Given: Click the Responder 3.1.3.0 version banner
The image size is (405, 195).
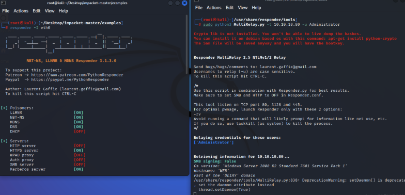Looking at the screenshot, I should click(71, 61).
